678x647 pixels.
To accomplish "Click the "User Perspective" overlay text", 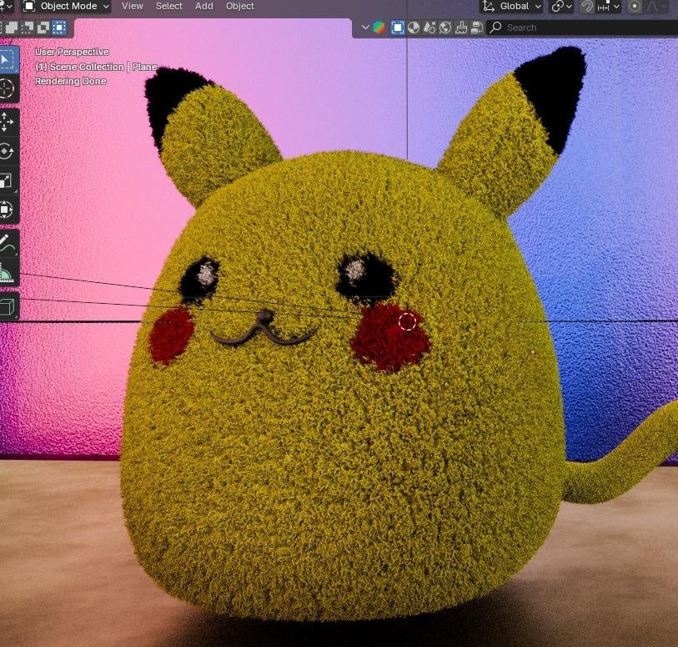I will [x=72, y=52].
